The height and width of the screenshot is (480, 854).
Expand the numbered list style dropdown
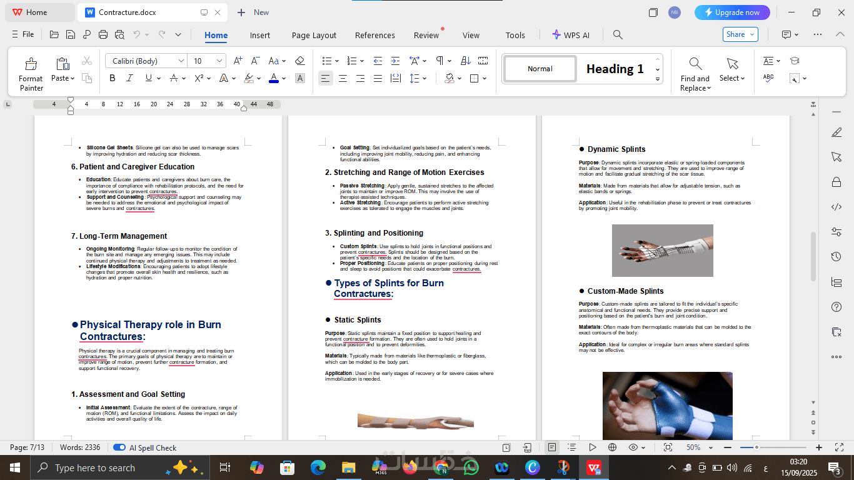pyautogui.click(x=362, y=61)
